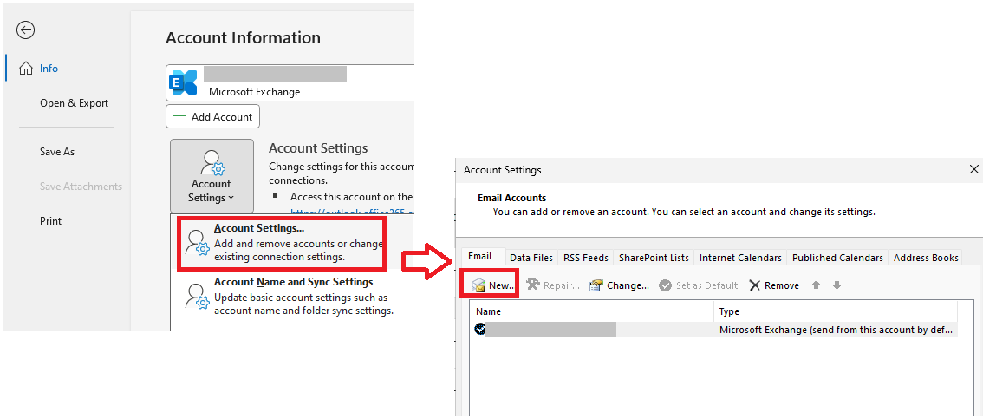
Task: Select Print in the sidebar
Action: click(x=51, y=221)
